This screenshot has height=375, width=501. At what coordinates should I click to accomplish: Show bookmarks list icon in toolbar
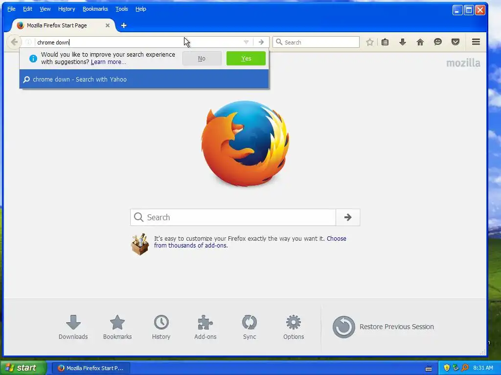coord(385,42)
